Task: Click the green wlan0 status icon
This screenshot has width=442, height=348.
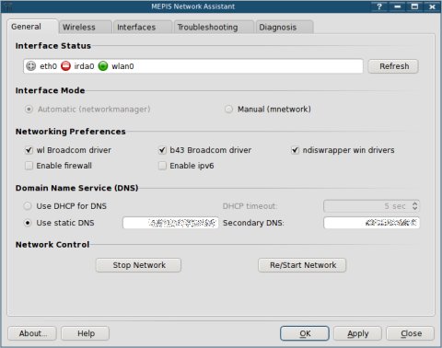Action: (x=103, y=66)
